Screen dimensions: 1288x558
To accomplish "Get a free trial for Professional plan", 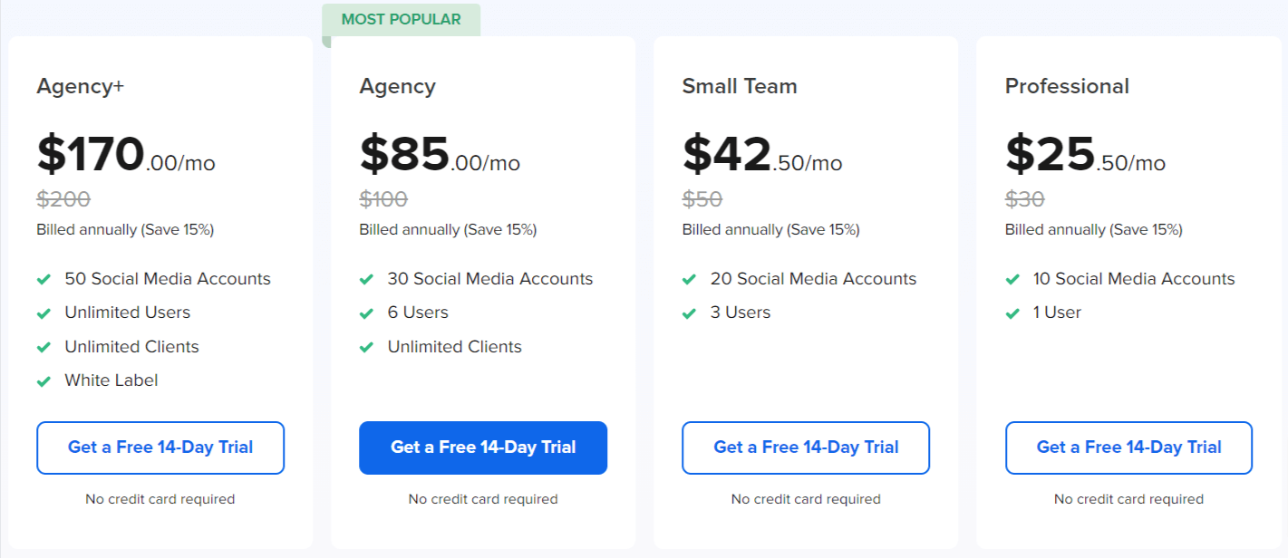I will (1128, 447).
